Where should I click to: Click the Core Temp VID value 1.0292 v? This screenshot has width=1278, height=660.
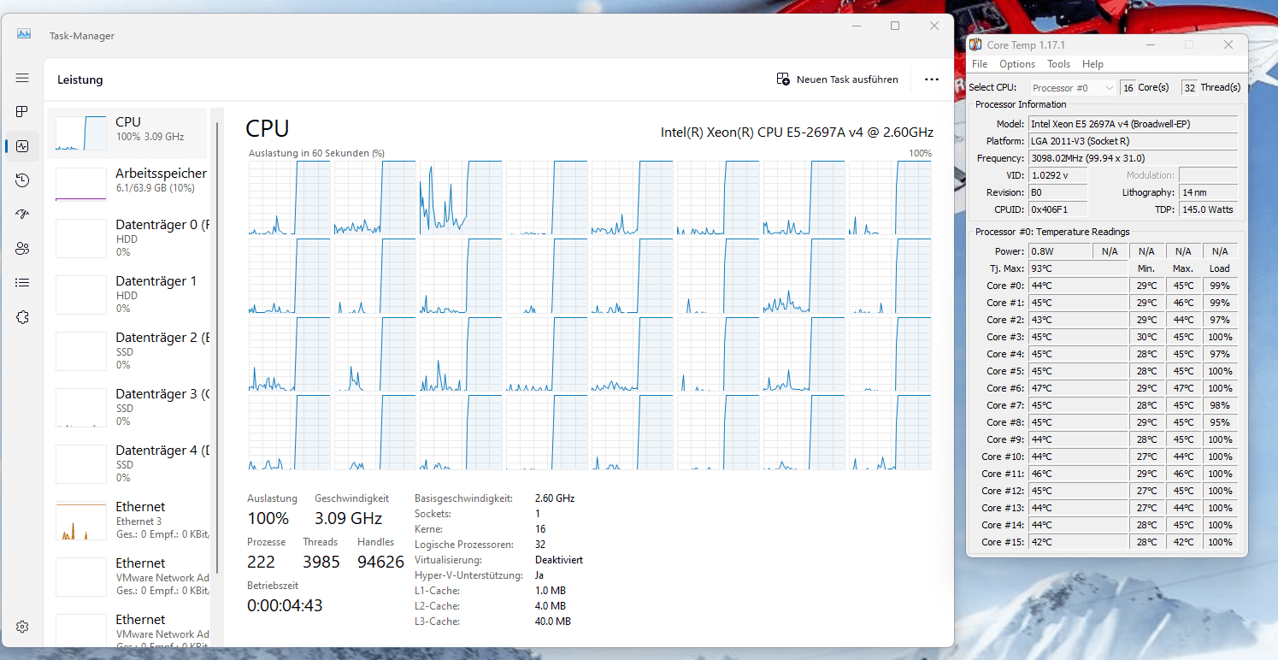tap(1058, 175)
